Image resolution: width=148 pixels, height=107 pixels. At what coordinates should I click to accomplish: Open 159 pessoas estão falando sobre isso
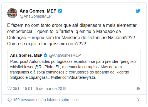[x=46, y=100]
